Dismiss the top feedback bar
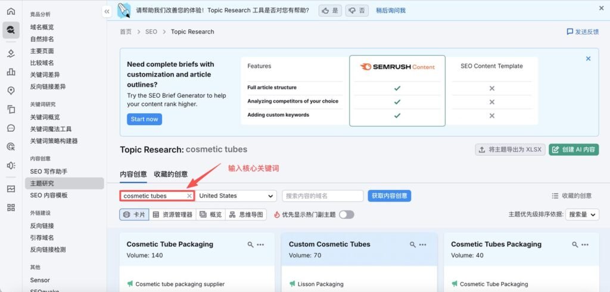The image size is (610, 292). tap(601, 8)
